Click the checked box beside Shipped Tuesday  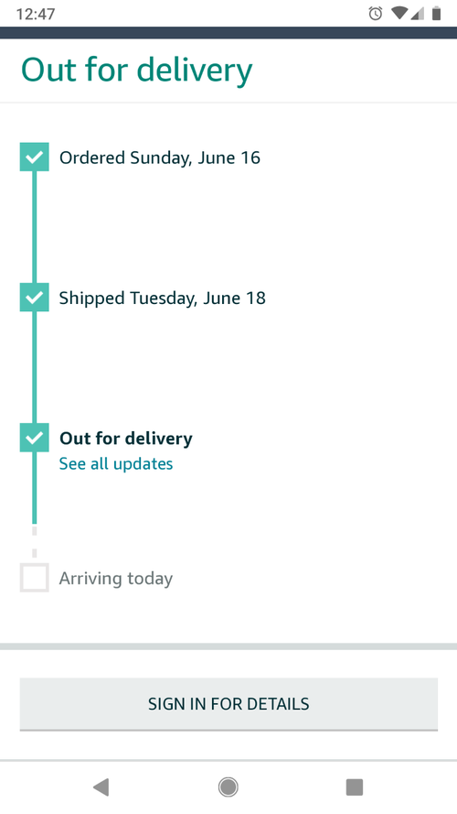(34, 298)
